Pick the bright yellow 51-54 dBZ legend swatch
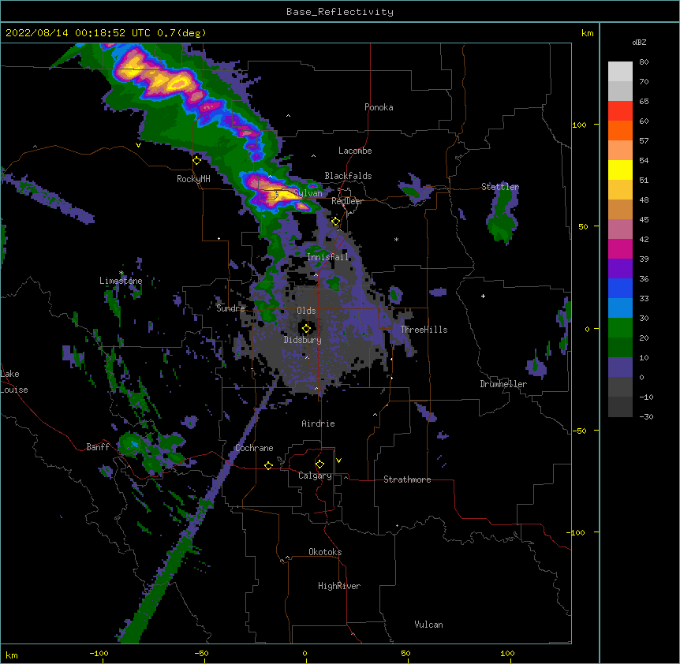680x664 pixels. tap(620, 170)
